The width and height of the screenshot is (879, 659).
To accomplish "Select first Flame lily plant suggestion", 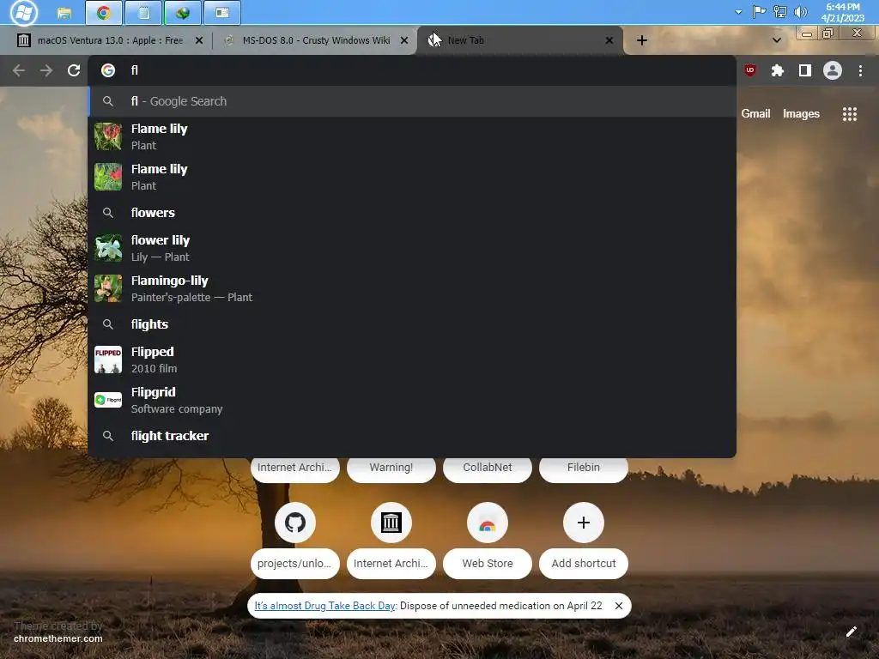I will click(x=412, y=136).
